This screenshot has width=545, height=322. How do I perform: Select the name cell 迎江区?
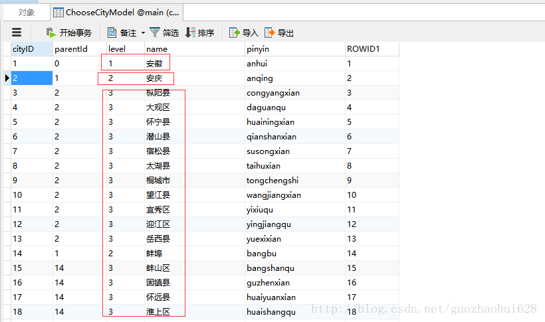coord(195,224)
